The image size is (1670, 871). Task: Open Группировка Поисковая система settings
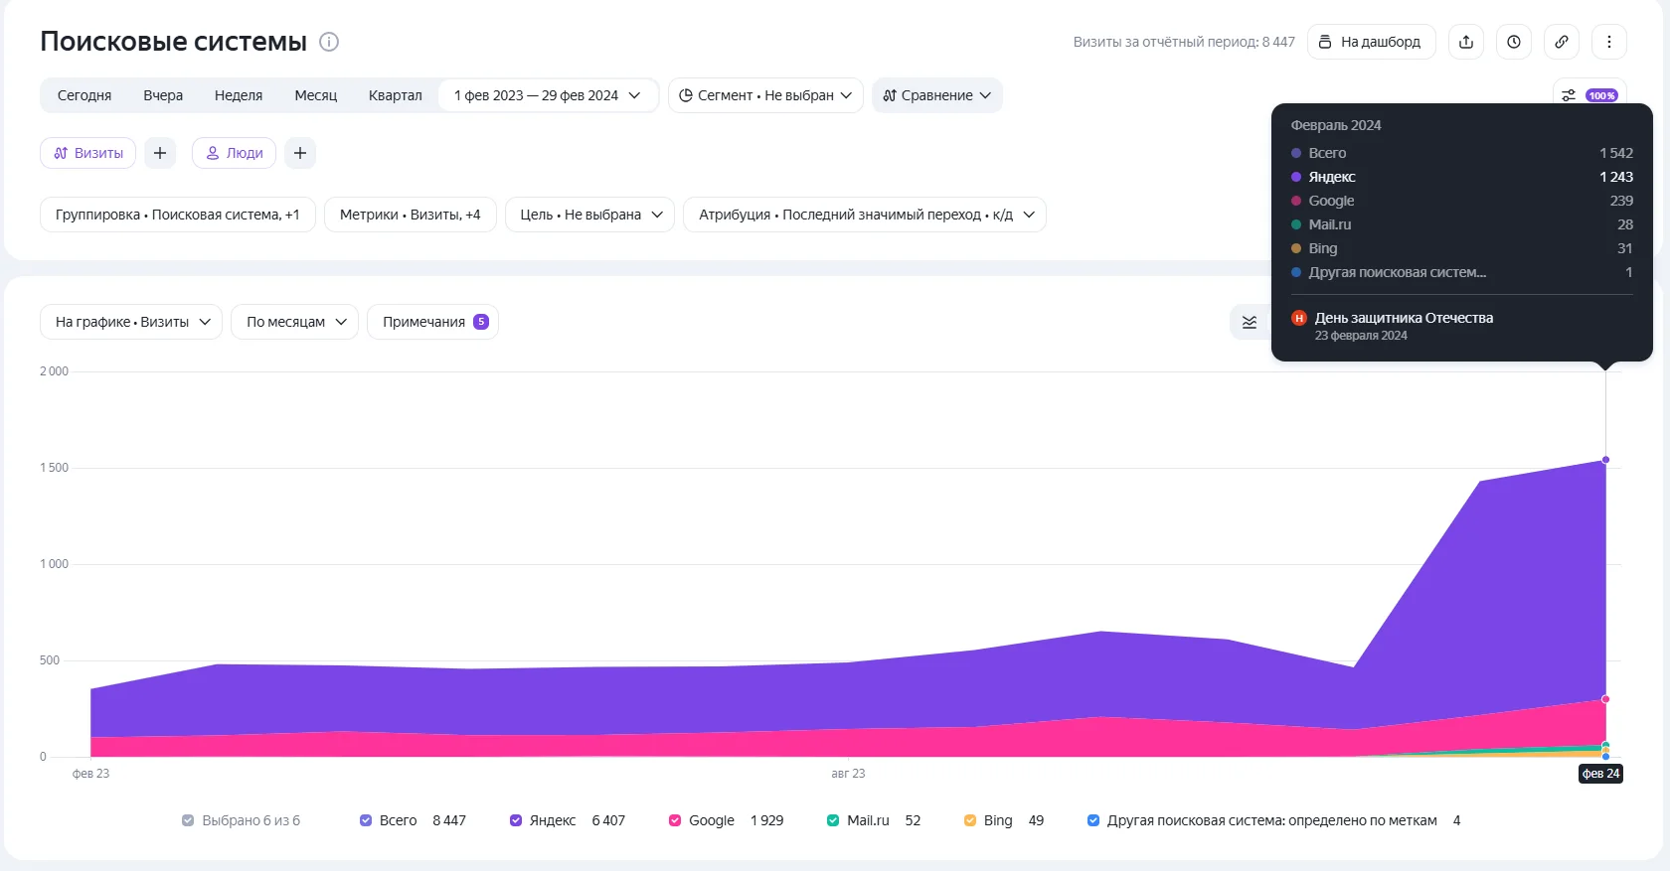pos(178,215)
